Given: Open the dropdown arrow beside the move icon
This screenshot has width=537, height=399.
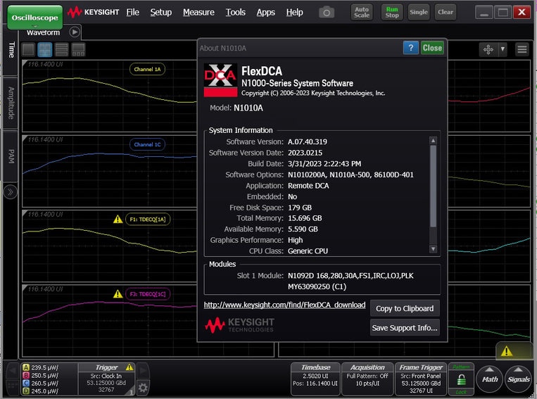Looking at the screenshot, I should pyautogui.click(x=503, y=49).
